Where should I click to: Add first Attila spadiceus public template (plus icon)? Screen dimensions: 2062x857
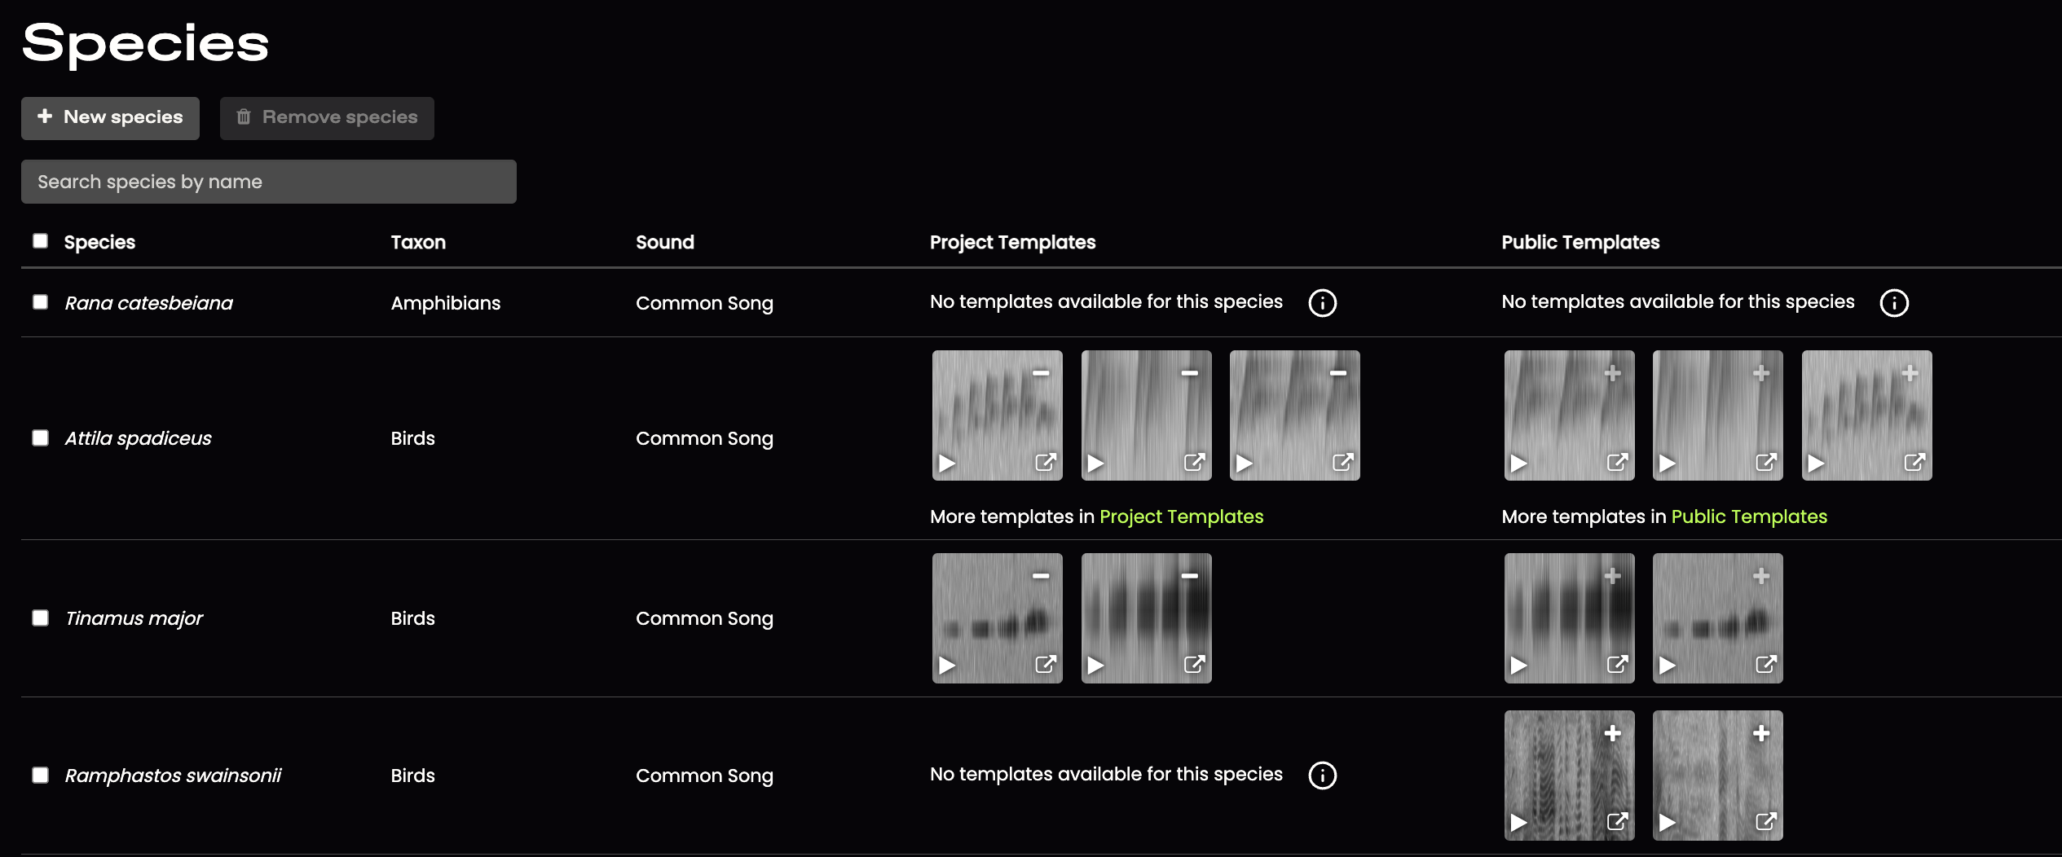1612,373
